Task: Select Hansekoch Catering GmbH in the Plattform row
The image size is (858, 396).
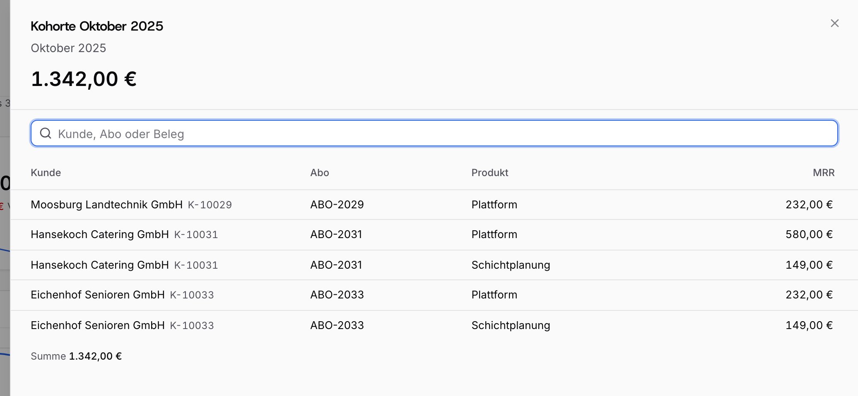Action: tap(100, 234)
